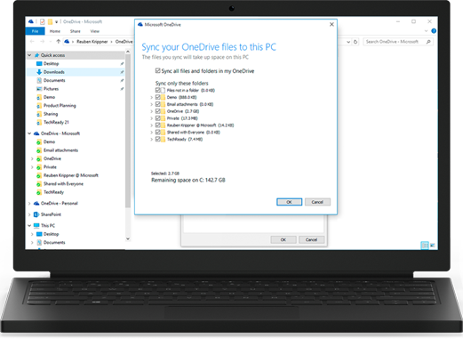Click the refresh icon beside address bar
Image resolution: width=463 pixels, height=339 pixels.
coord(355,42)
